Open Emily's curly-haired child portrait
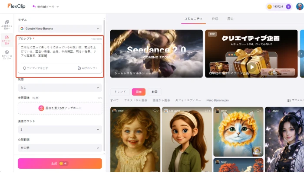This screenshot has width=304, height=173. (135, 139)
